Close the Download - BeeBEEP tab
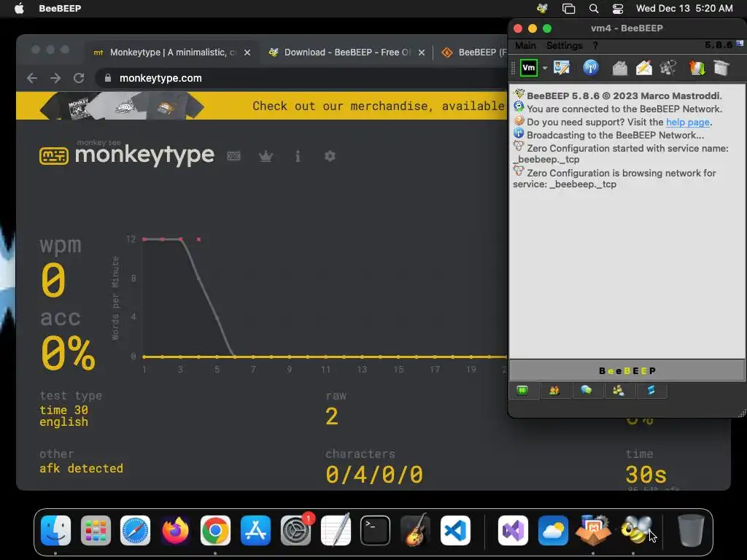The height and width of the screenshot is (560, 747). 422,52
